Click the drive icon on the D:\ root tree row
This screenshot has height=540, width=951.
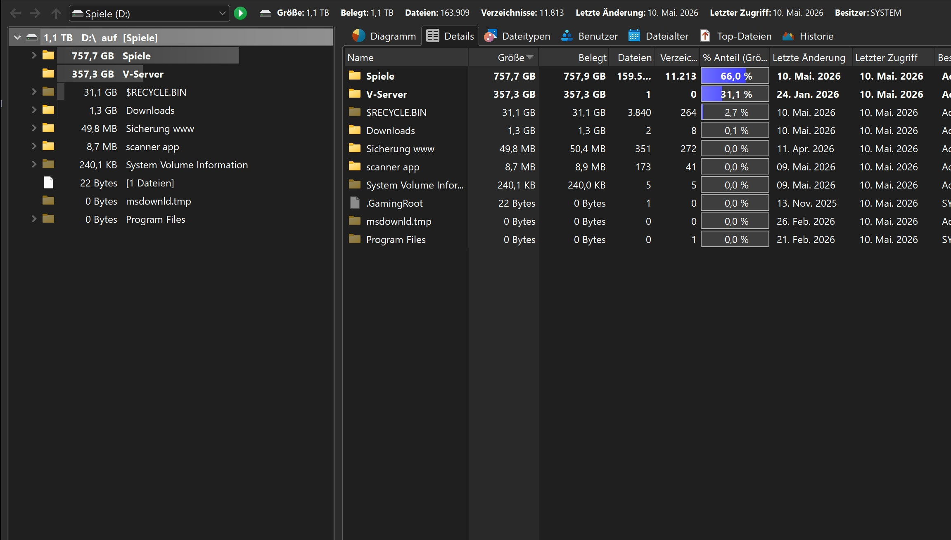[32, 38]
